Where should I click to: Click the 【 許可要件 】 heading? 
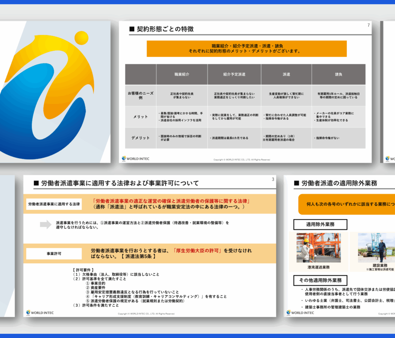[83, 270]
